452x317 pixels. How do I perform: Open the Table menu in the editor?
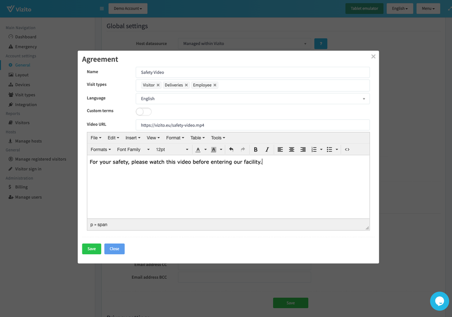click(197, 137)
